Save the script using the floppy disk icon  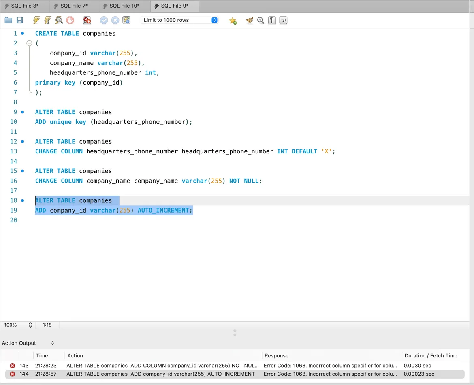tap(19, 20)
